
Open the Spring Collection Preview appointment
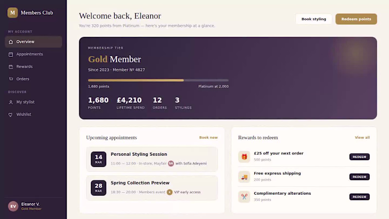tap(152, 188)
